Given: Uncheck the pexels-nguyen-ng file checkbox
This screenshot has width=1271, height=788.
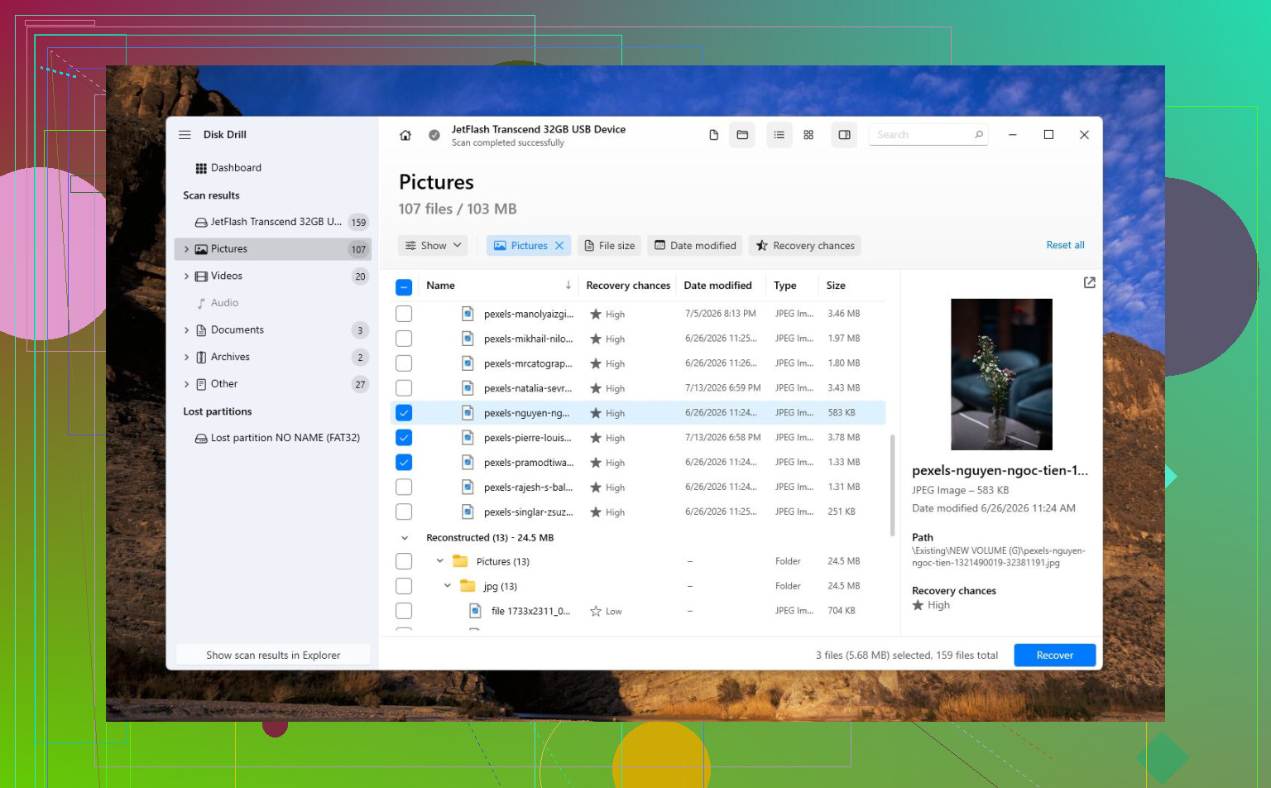Looking at the screenshot, I should 404,413.
